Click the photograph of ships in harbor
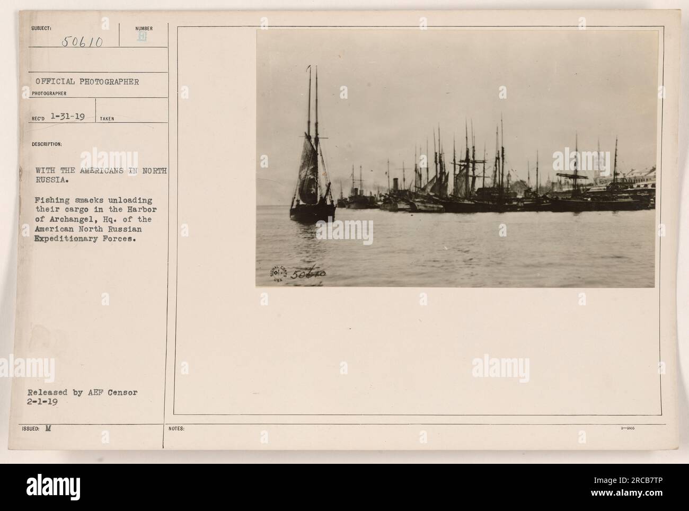Screen dimensions: 689x511 (x=456, y=158)
